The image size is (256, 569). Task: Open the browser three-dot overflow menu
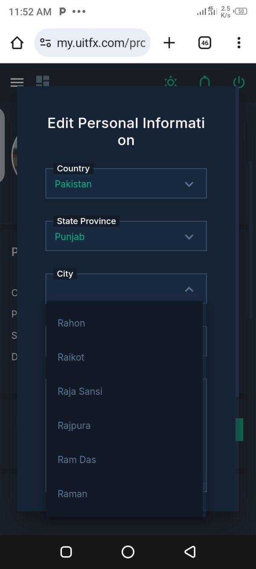pyautogui.click(x=239, y=43)
